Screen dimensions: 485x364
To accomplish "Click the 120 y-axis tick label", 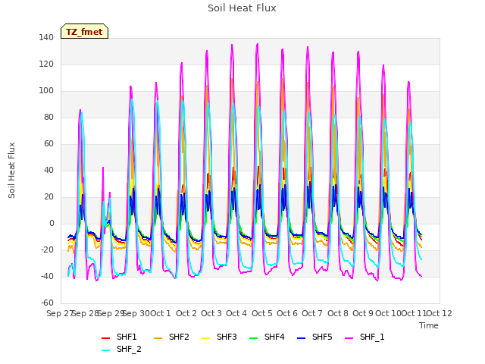I will pyautogui.click(x=46, y=64).
